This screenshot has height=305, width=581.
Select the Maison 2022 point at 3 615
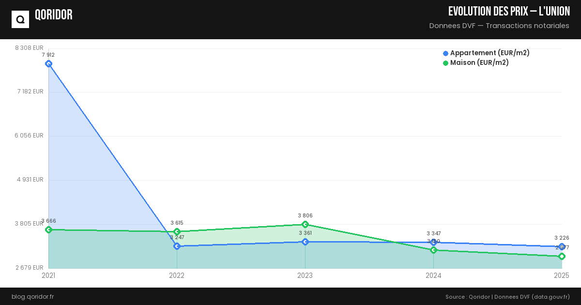coord(177,231)
